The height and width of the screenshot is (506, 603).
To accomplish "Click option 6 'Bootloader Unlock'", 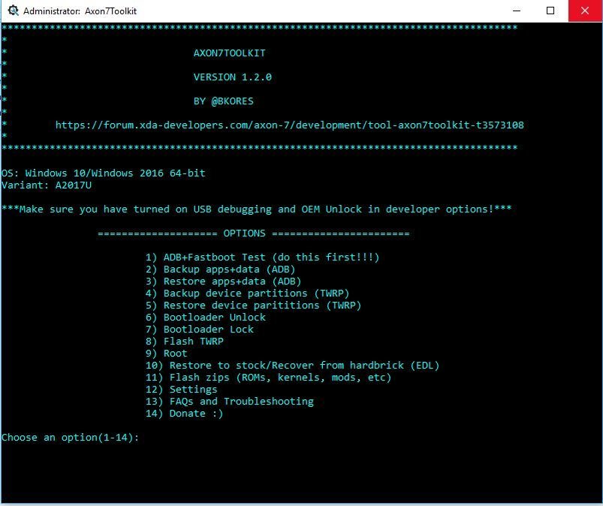I will (205, 318).
